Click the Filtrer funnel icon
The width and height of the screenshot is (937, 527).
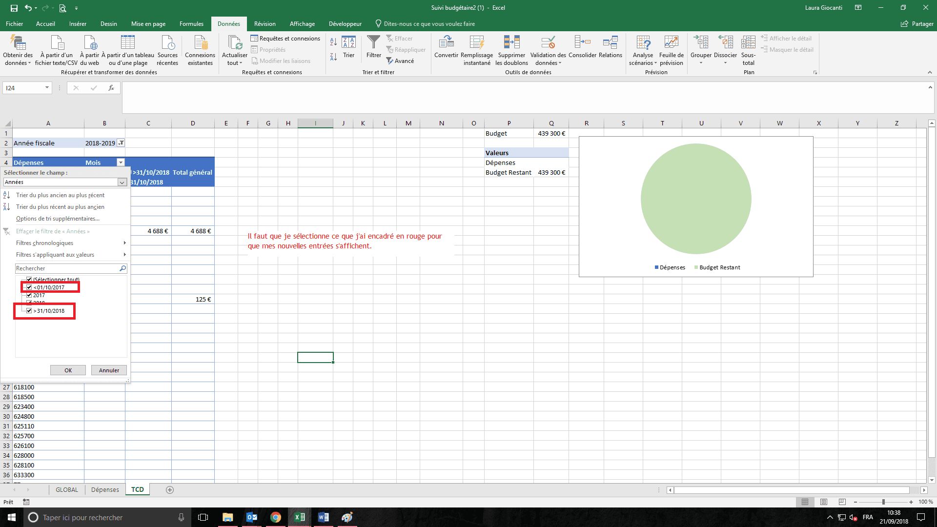click(373, 43)
